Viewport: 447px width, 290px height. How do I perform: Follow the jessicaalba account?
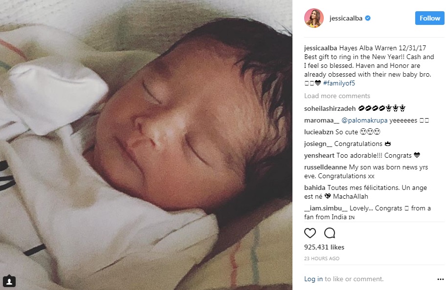tap(429, 18)
